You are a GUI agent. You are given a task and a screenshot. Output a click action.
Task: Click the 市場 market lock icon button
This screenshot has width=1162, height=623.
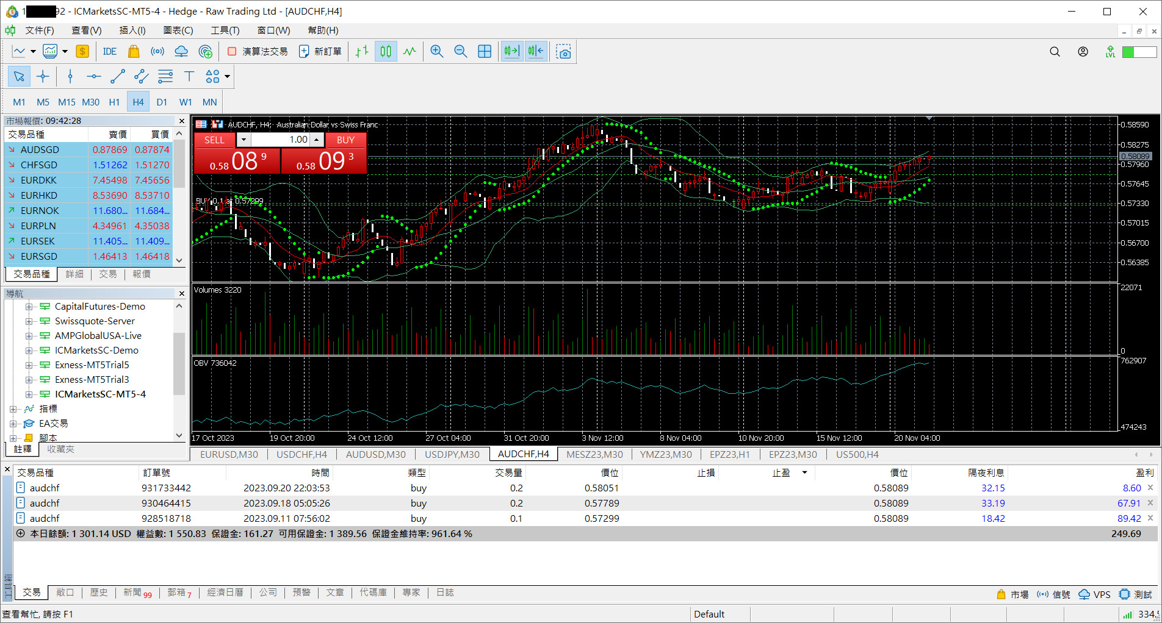[1013, 594]
